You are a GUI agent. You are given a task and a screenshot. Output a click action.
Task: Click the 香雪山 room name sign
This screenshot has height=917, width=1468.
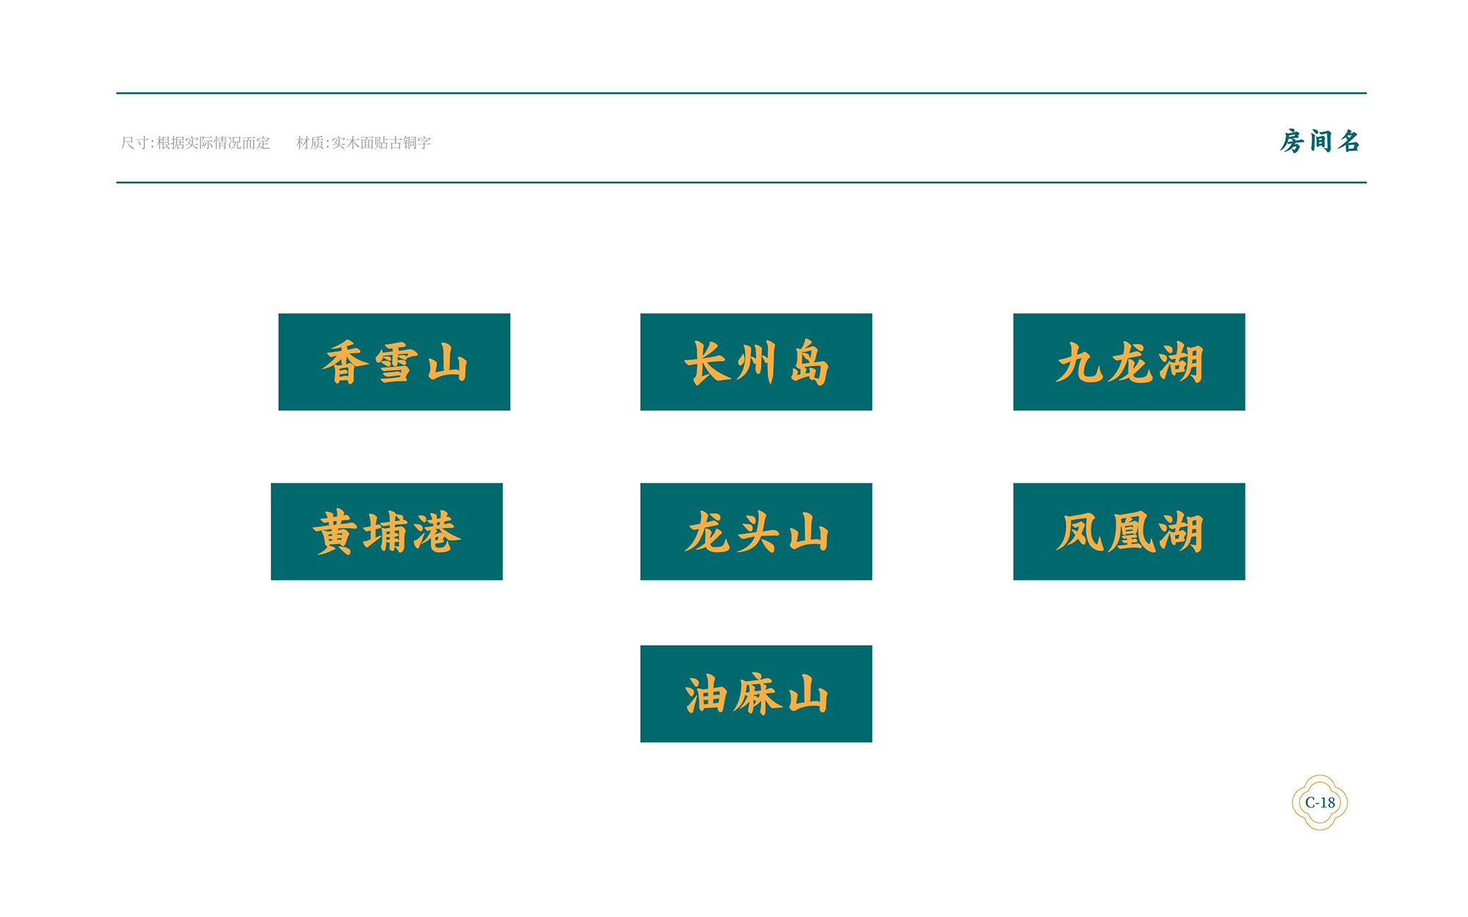pos(394,362)
